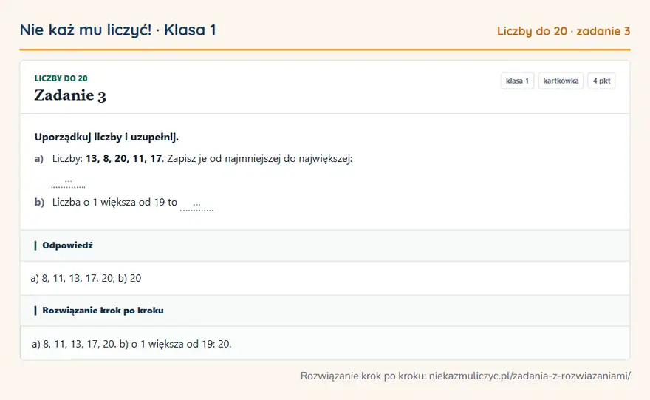Select the 'kartkówka' tag
The height and width of the screenshot is (400, 650).
point(561,81)
